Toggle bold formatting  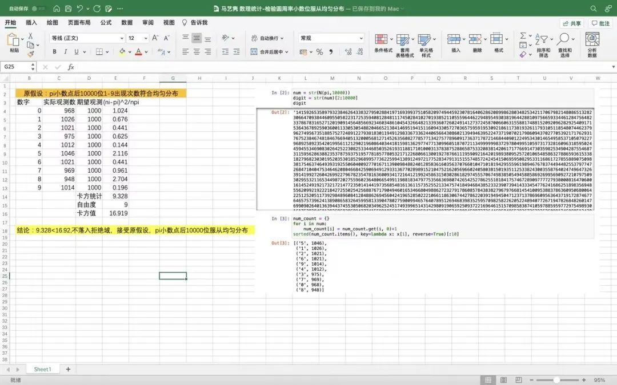[x=55, y=52]
